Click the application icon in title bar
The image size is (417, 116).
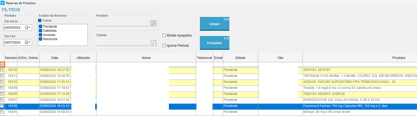pos(3,3)
